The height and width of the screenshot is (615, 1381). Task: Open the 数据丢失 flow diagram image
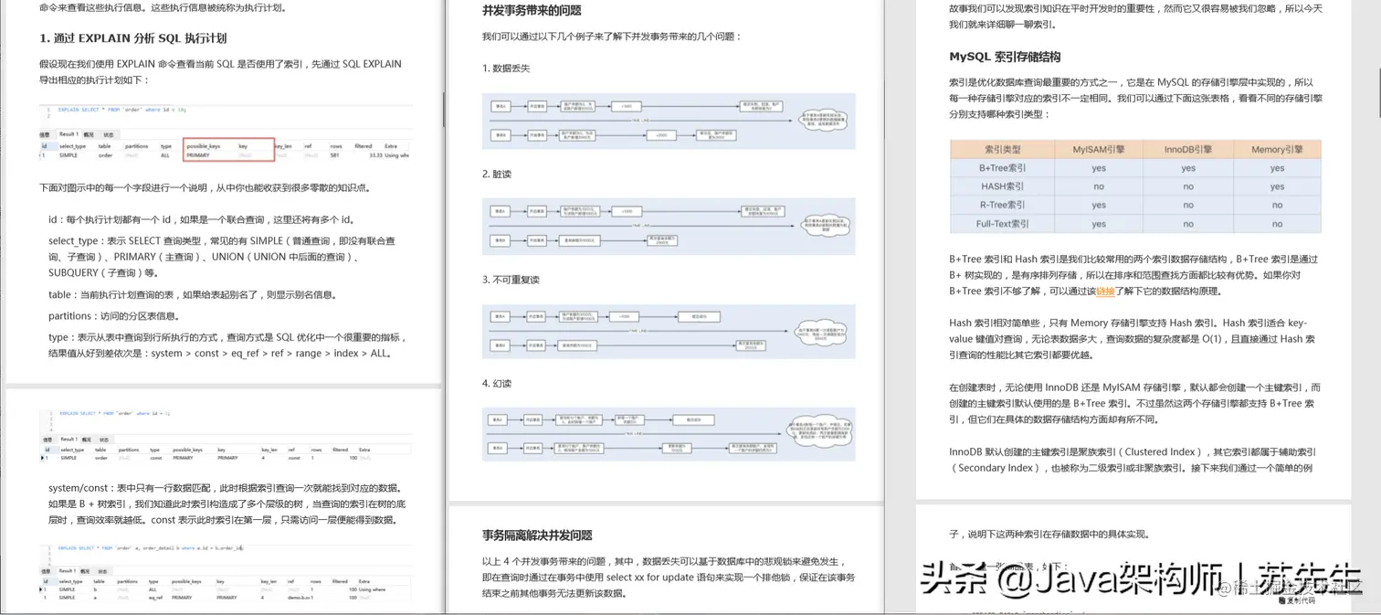coord(669,121)
